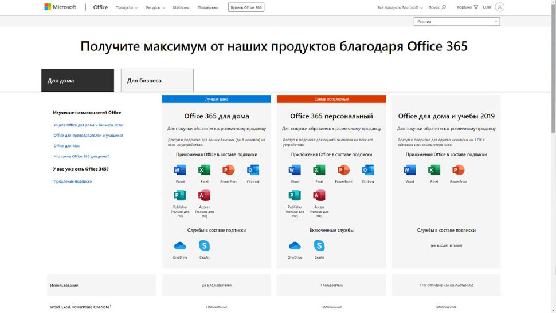Click the Word icon in Office 365 для дома
Image resolution: width=556 pixels, height=313 pixels.
pyautogui.click(x=180, y=170)
